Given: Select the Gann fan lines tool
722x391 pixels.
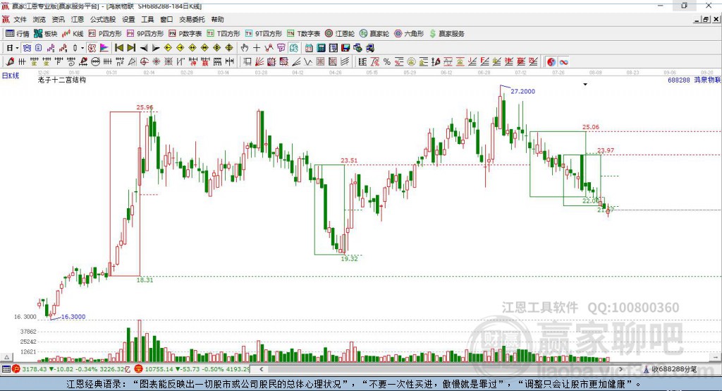Looking at the screenshot, I should click(259, 62).
